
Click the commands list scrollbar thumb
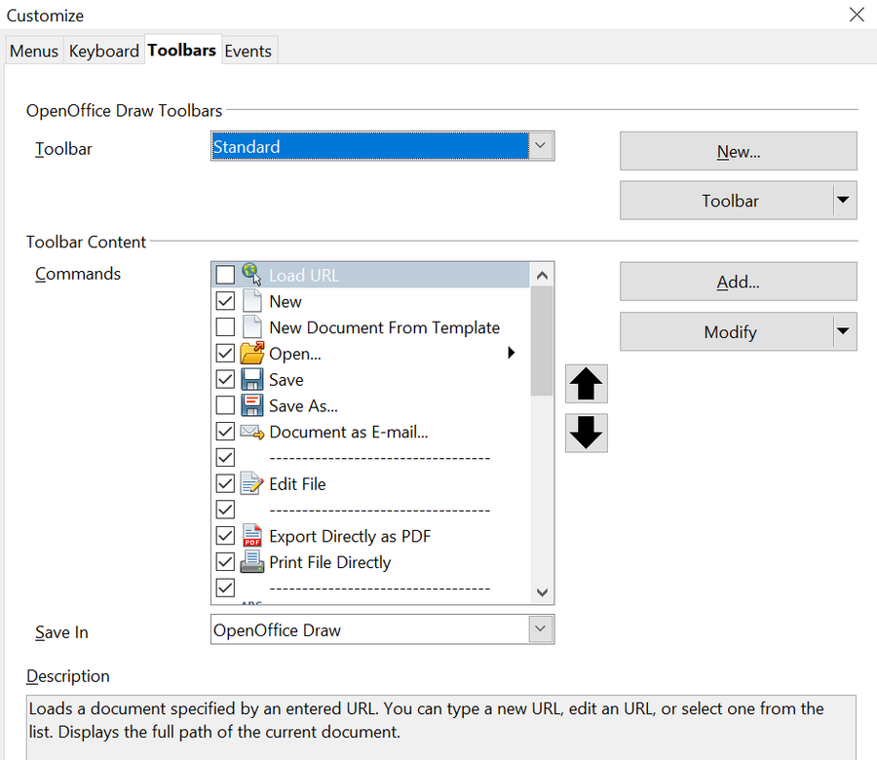[x=542, y=341]
